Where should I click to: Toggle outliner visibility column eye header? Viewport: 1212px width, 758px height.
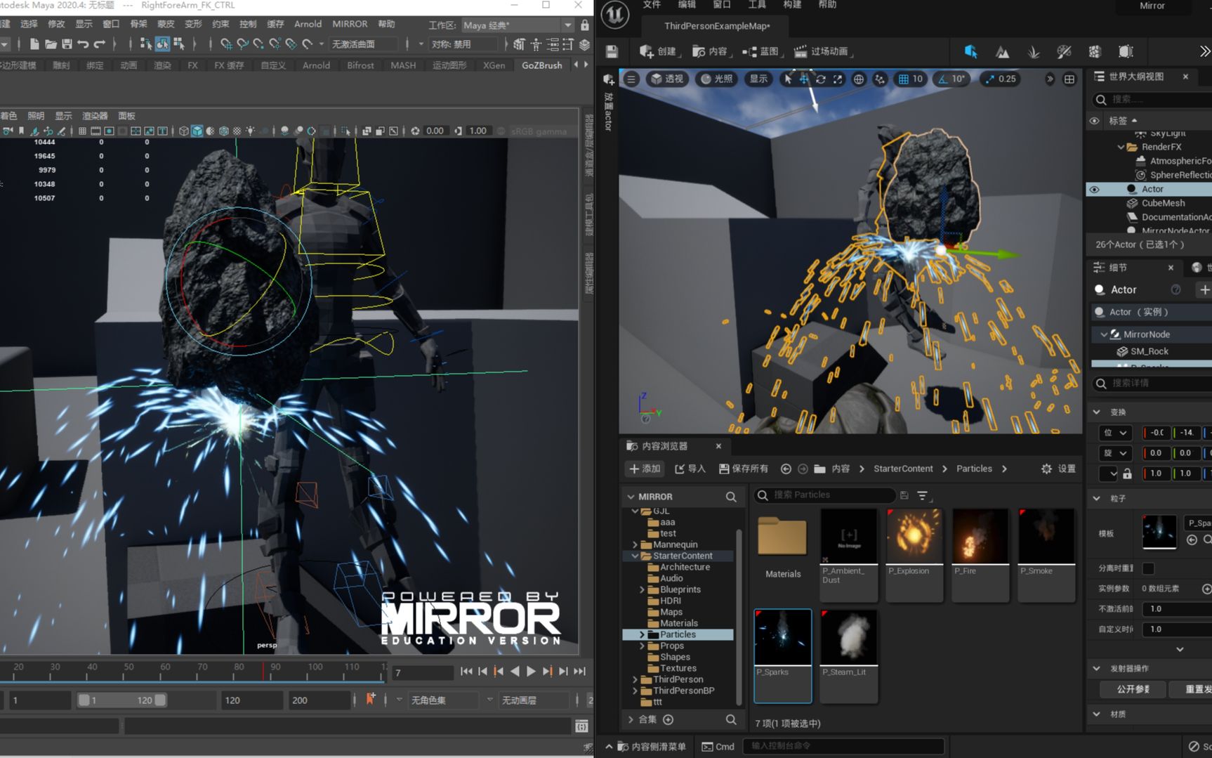click(x=1094, y=121)
